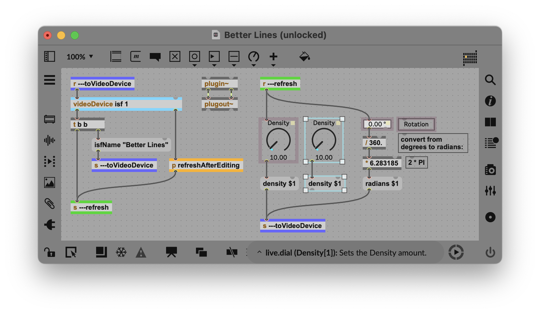Viewport: 540px width, 314px height.
Task: Click the selected Density dial knob
Action: point(324,140)
